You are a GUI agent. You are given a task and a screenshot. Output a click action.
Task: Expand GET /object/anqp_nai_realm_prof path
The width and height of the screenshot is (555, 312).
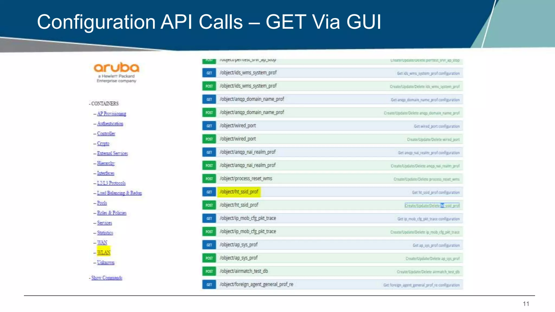[247, 152]
